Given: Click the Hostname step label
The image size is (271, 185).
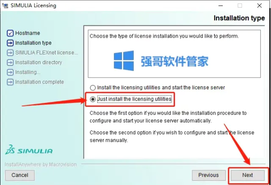Looking at the screenshot, I should tap(28, 33).
